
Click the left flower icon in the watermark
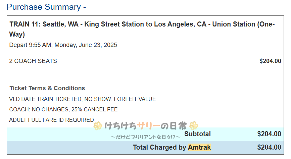tap(98, 126)
